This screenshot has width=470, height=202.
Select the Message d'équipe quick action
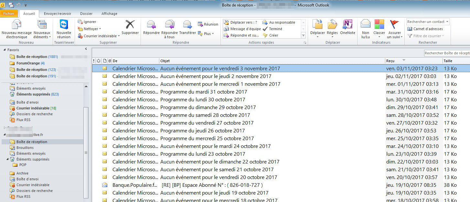pos(243,29)
